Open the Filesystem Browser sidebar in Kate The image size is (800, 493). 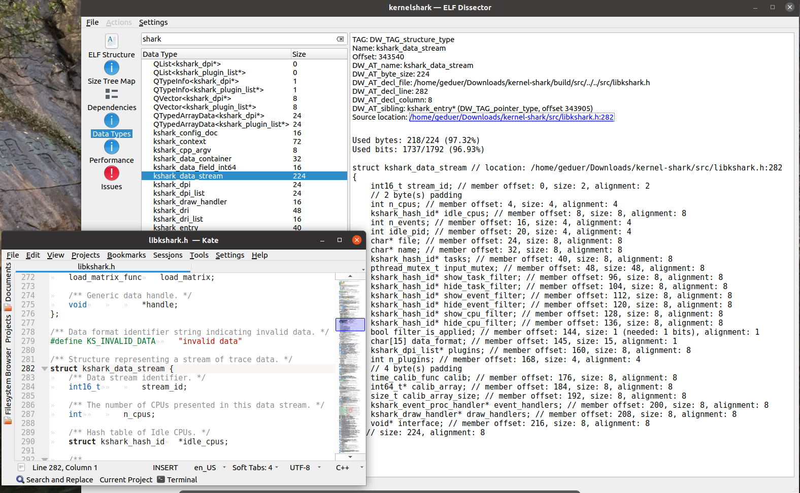click(x=8, y=386)
